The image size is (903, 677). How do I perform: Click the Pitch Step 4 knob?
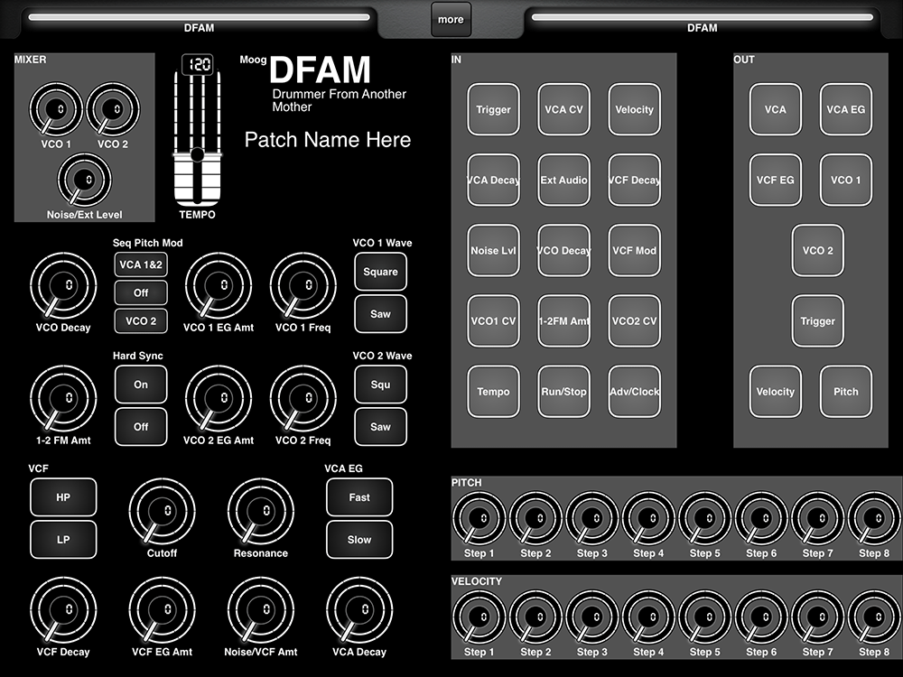coord(648,519)
